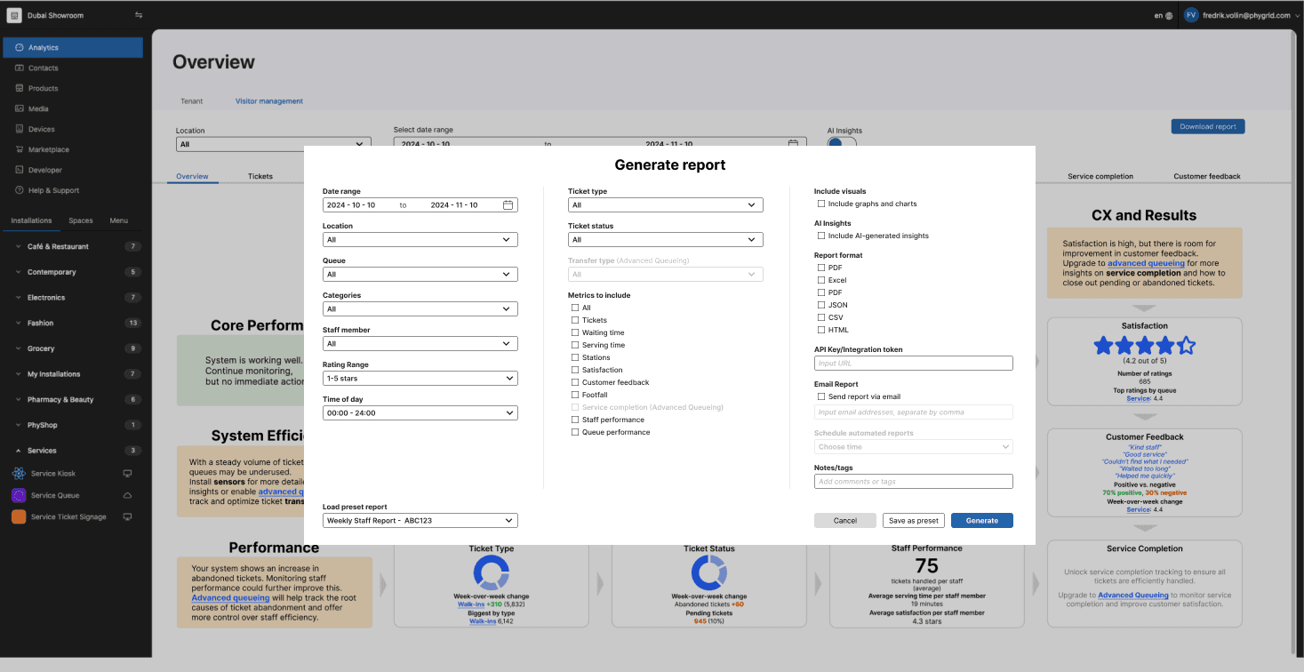
Task: Click the switch-tenant arrows icon
Action: pos(138,15)
